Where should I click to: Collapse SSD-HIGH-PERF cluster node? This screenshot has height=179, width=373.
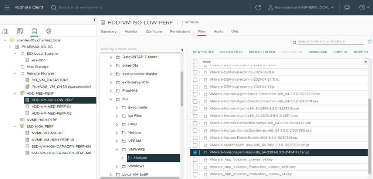[x=15, y=126]
